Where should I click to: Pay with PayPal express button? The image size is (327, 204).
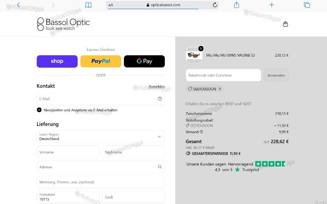pyautogui.click(x=101, y=61)
